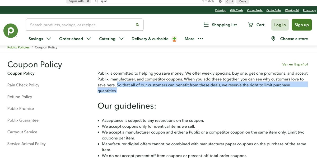The image size is (317, 158).
Task: Click the store location pin icon
Action: (273, 39)
